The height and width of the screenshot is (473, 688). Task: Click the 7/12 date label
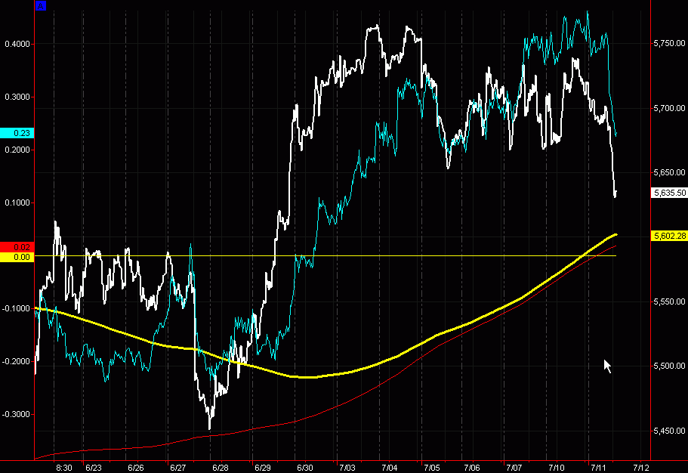(640, 468)
